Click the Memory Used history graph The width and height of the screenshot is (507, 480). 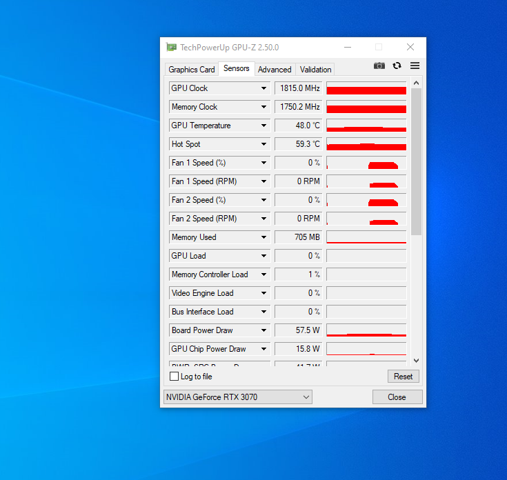pyautogui.click(x=366, y=237)
